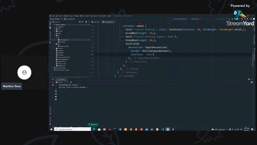Viewport: 257px width, 145px height.
Task: Select README.md in the project tree
Action: [61, 66]
